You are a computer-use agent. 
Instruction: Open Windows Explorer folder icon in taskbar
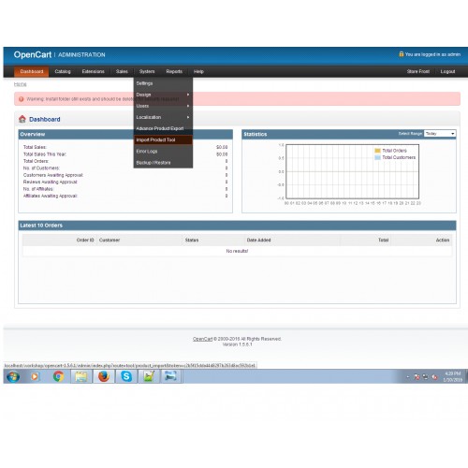[81, 376]
